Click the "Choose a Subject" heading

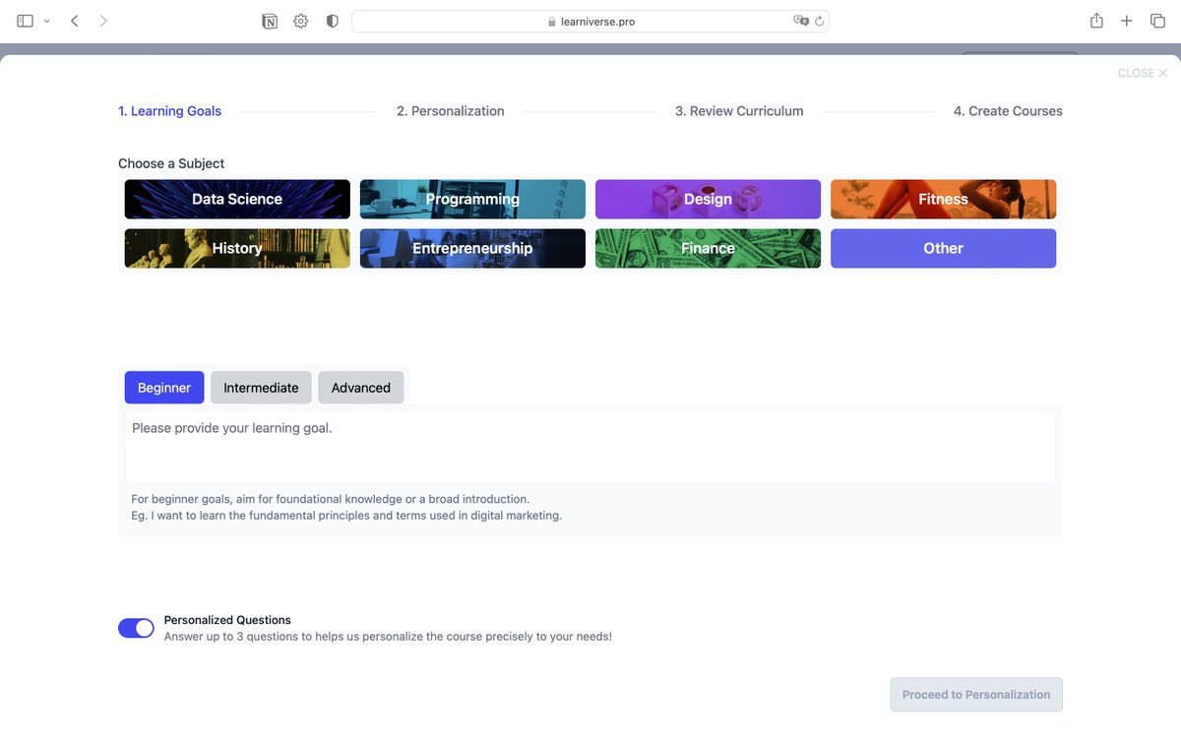coord(171,163)
